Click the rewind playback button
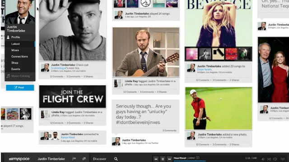This screenshot has width=289, height=162. [x=156, y=159]
